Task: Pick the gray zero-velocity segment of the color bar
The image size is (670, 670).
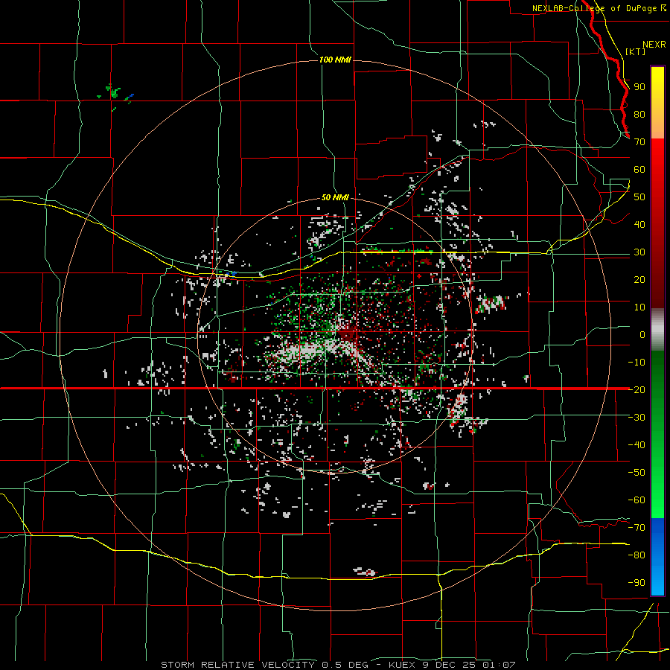Action: pyautogui.click(x=657, y=329)
